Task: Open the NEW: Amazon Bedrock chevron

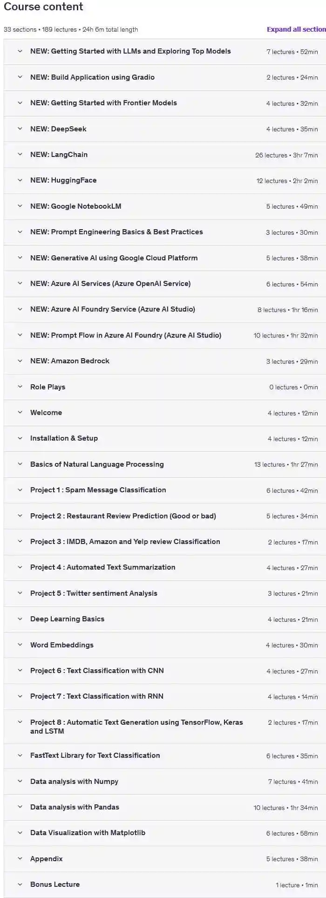Action: coord(20,361)
